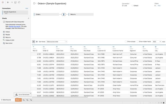Screen dimensions: 166x104
Task: Uncheck Cleaned with Data Interpreter
Action: coord(4,22)
